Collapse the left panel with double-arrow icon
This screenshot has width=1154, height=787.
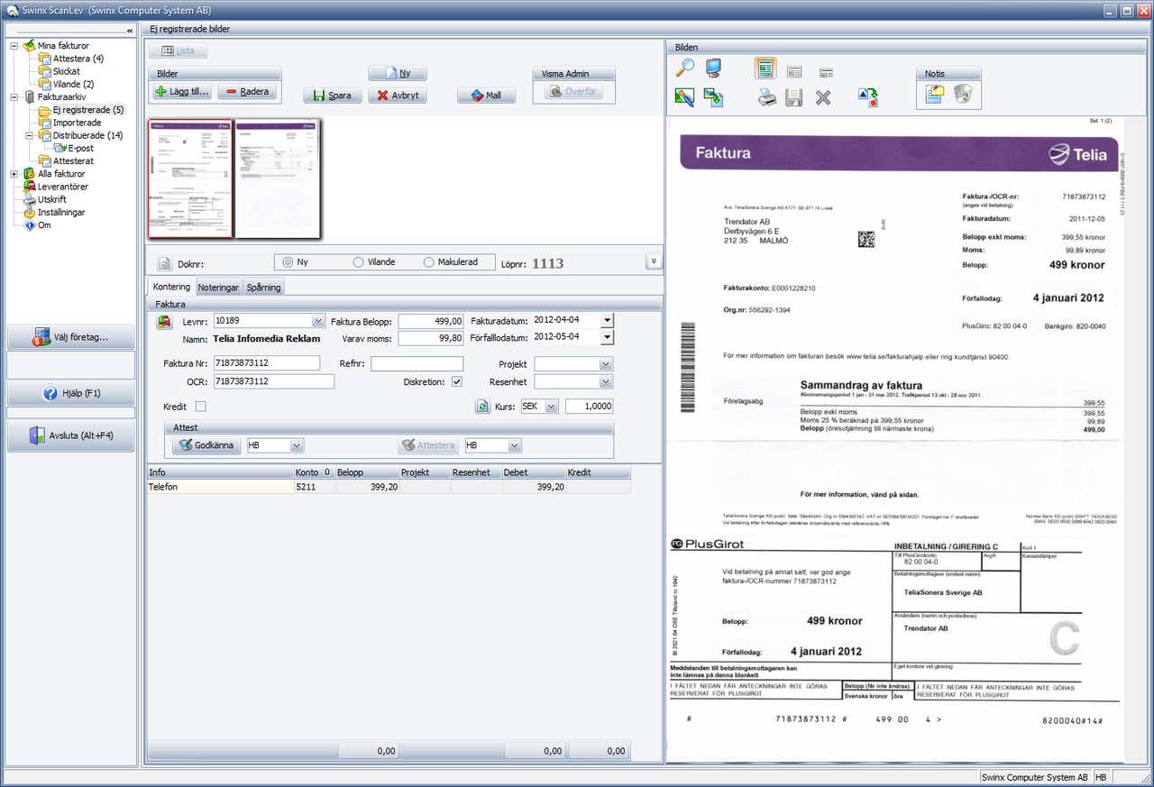coord(130,30)
